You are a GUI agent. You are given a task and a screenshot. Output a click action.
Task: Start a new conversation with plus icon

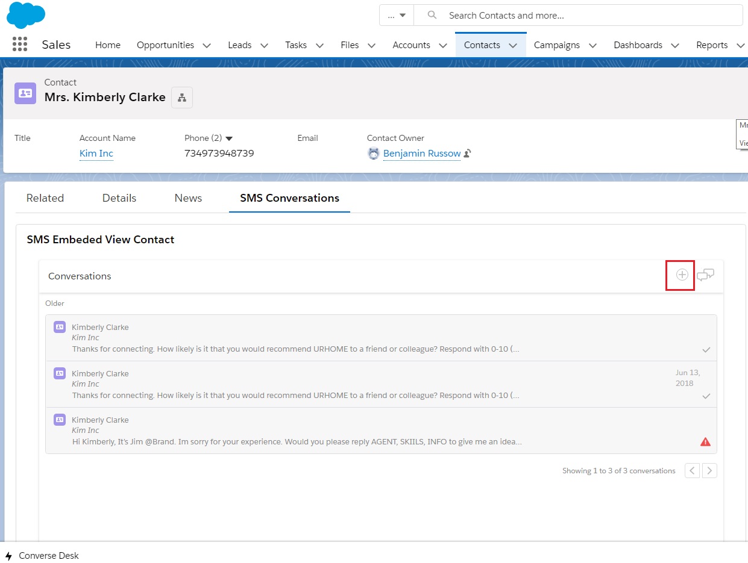(682, 275)
